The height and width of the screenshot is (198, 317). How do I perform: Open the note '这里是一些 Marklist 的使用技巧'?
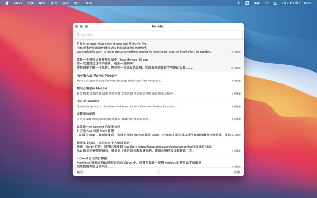(158, 131)
